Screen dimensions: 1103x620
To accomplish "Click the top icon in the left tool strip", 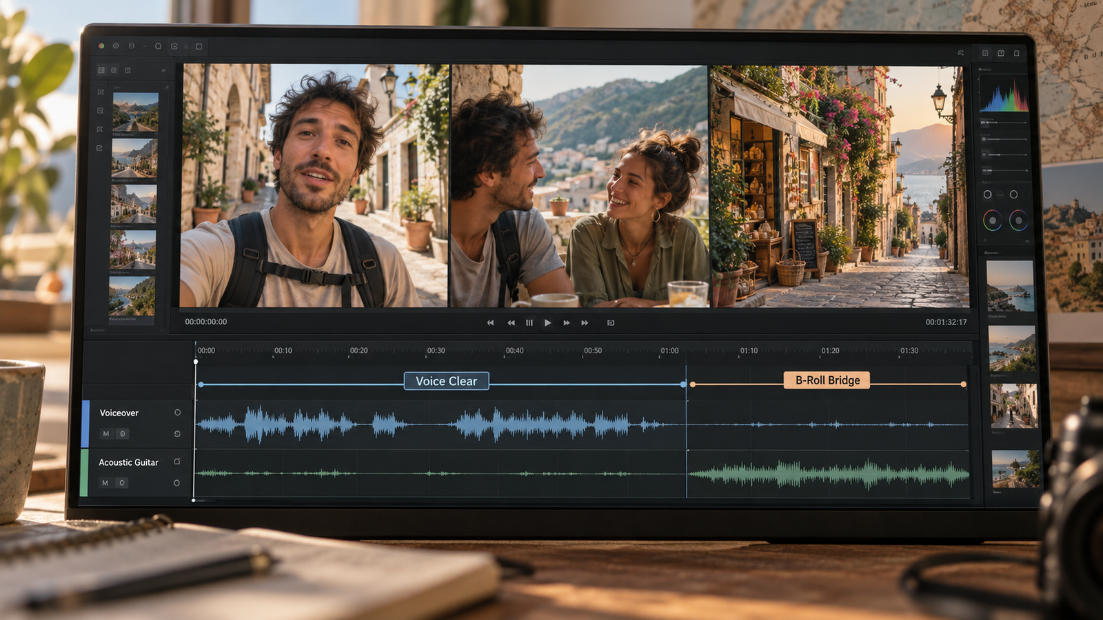I will 101,92.
